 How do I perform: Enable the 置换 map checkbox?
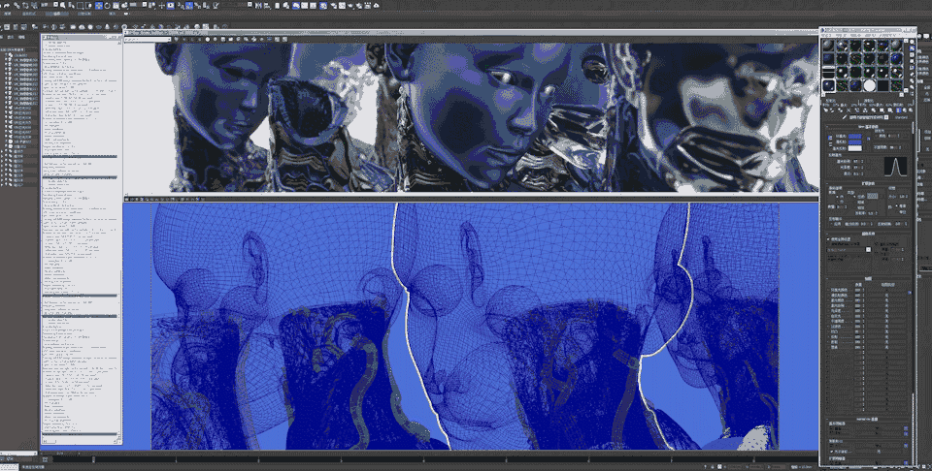pyautogui.click(x=828, y=347)
